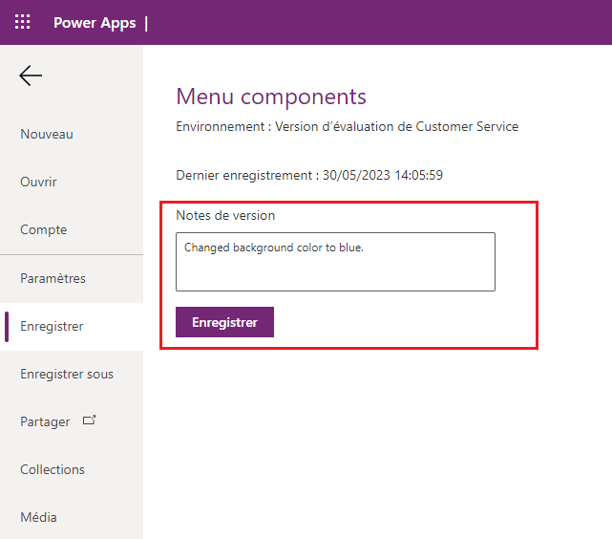The height and width of the screenshot is (539, 612).
Task: Click the Power Apps title in header
Action: tap(95, 23)
